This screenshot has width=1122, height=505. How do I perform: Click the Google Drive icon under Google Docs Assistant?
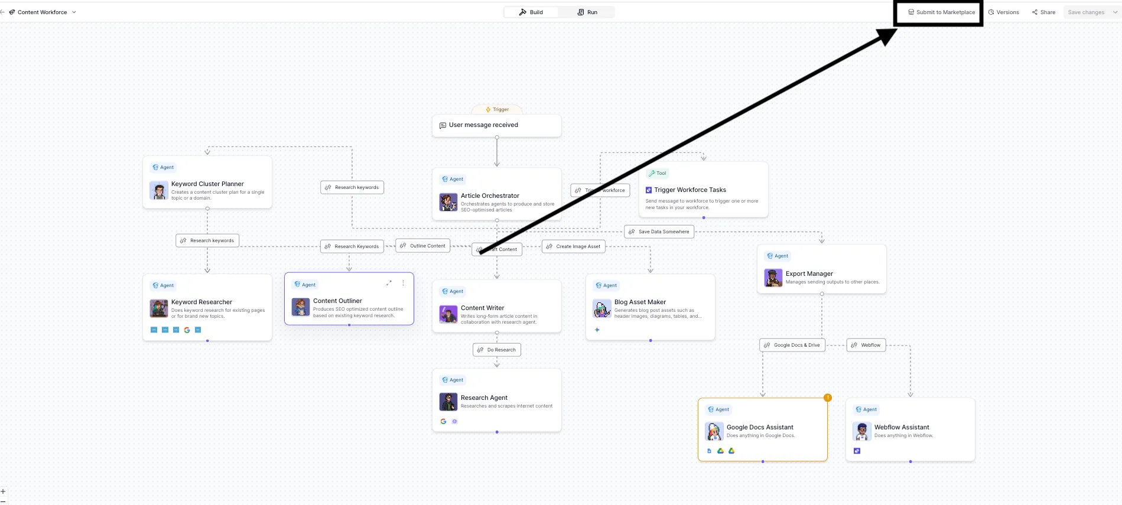tap(720, 451)
